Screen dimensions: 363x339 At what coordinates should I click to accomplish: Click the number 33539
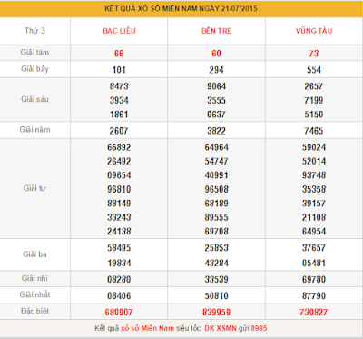[216, 279]
